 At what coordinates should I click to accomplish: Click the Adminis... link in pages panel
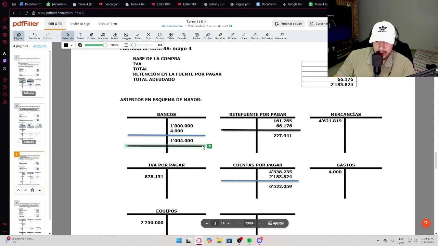(41, 46)
